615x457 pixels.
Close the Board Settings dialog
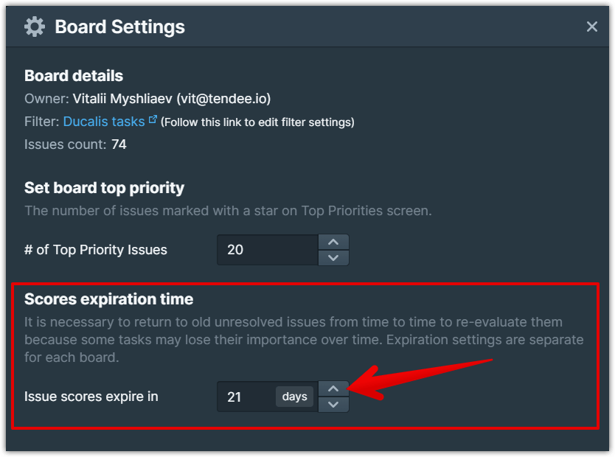[591, 27]
